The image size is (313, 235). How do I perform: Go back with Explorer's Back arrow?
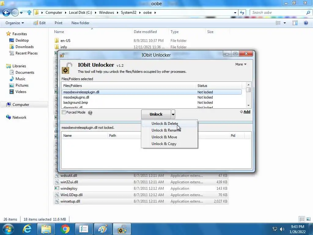[6, 13]
